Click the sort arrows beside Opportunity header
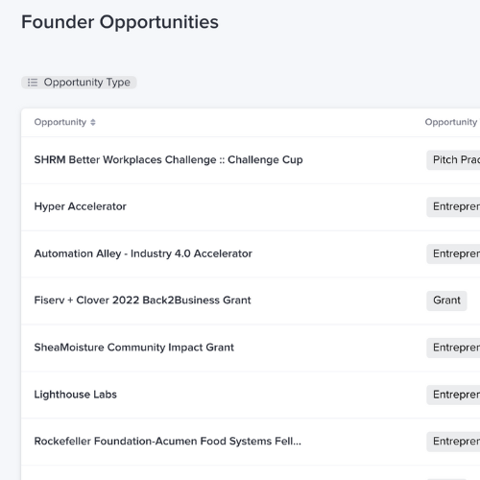The width and height of the screenshot is (480, 480). click(x=93, y=122)
